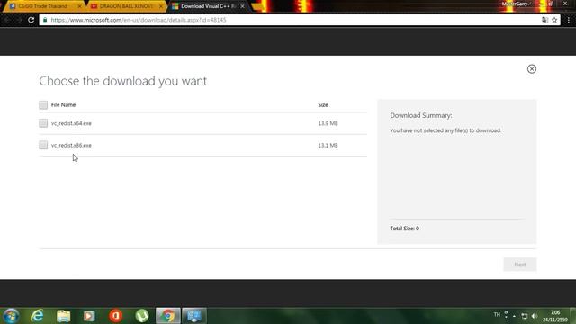Open the monitor app taskbar icon
Viewport: 576px width, 324px height.
[x=194, y=316]
